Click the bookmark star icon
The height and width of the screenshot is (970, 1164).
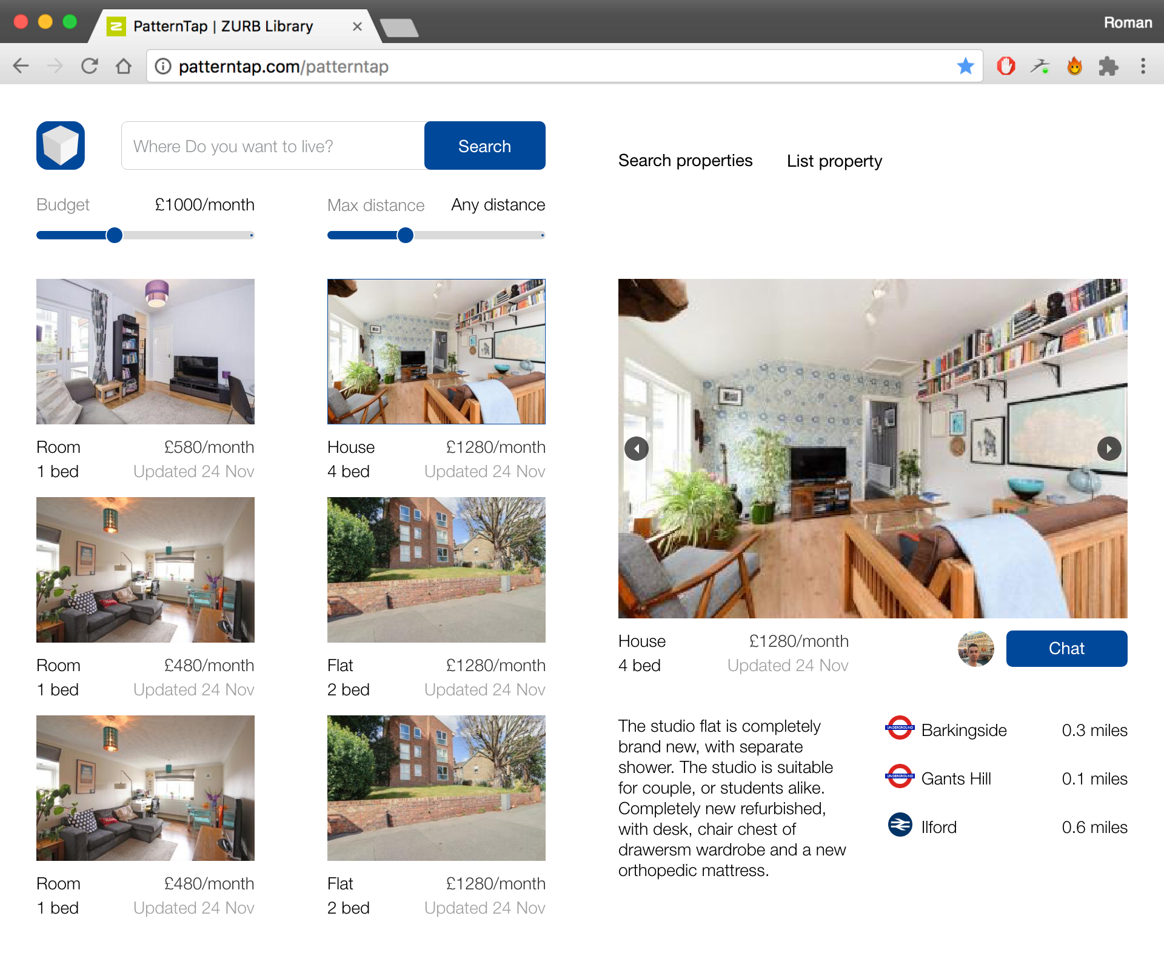[x=965, y=66]
